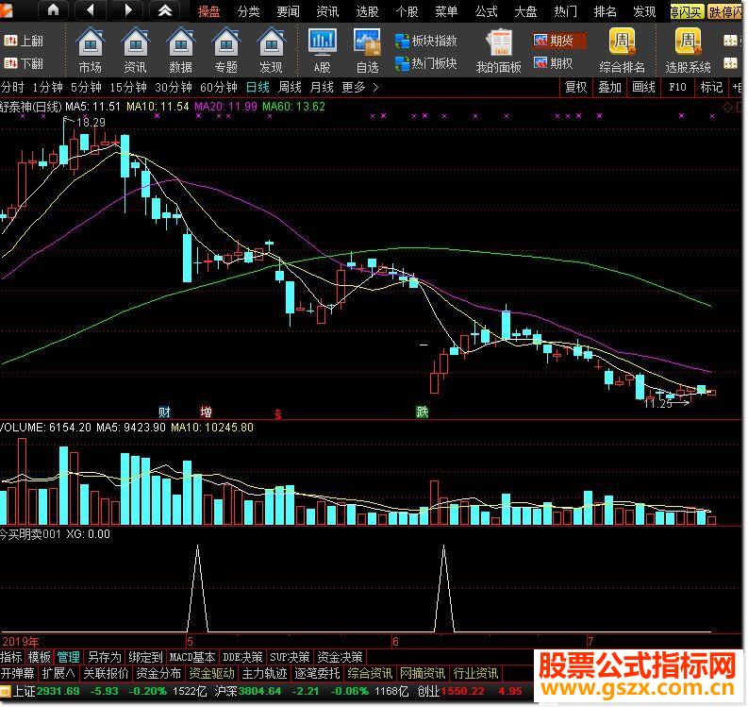Switch to 分时 chart period
This screenshot has height=707, width=748.
(12, 88)
